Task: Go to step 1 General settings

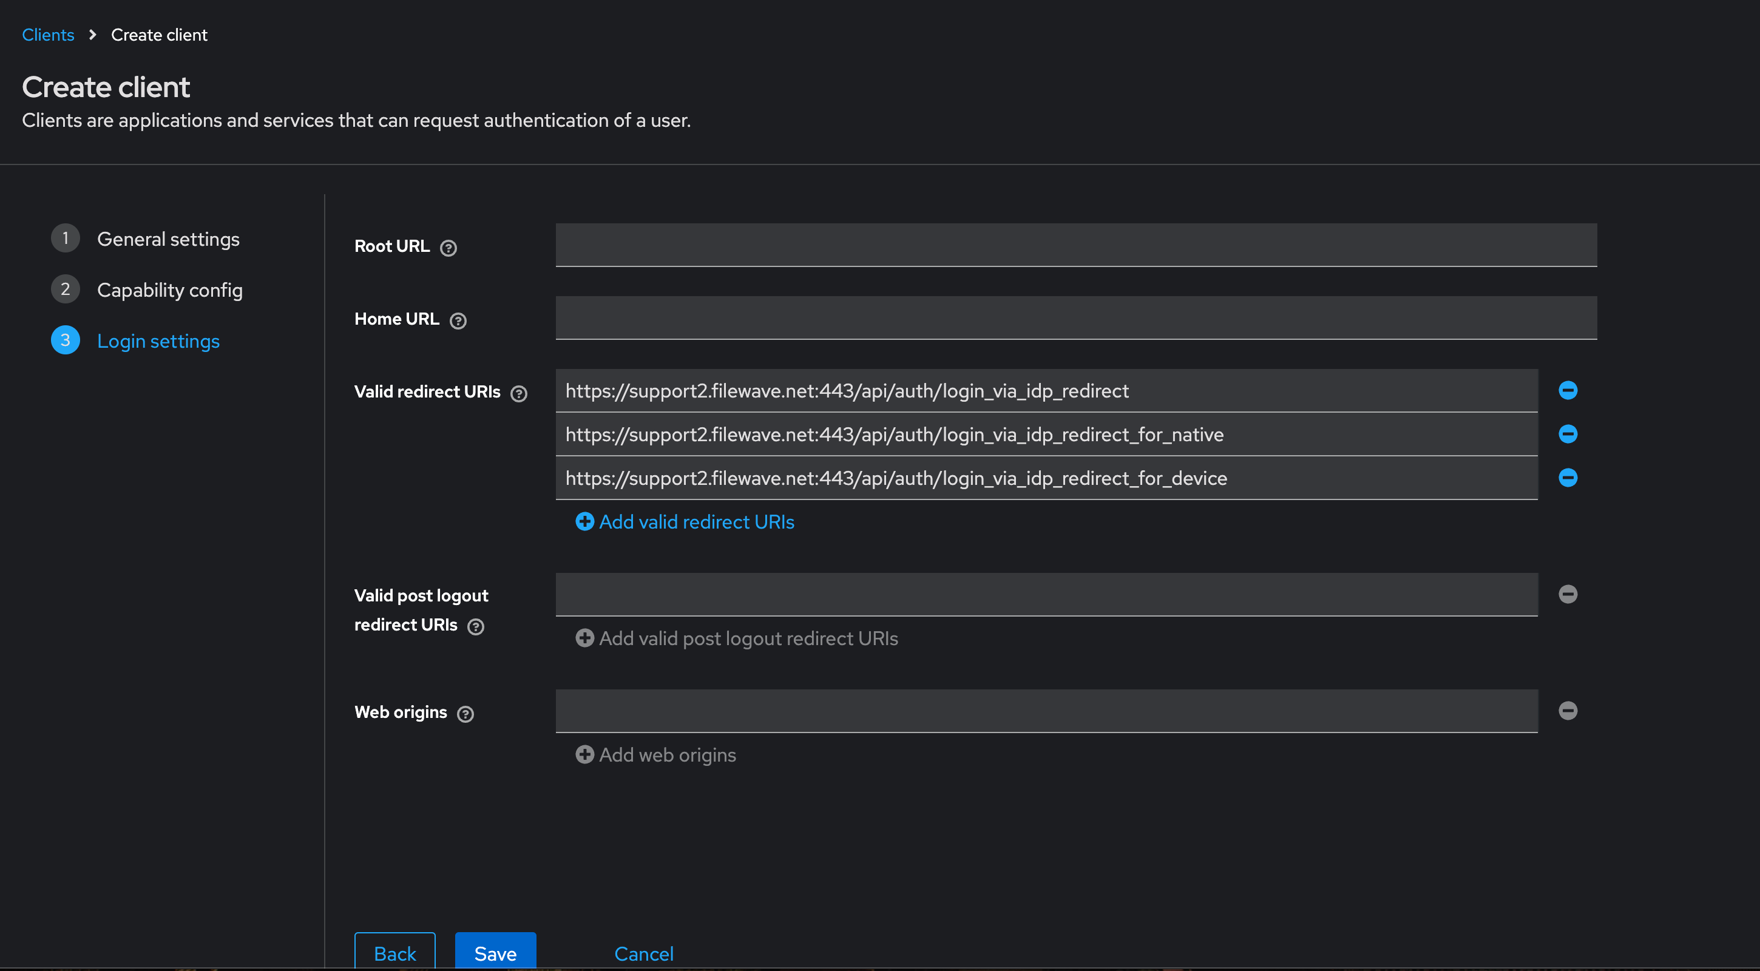Action: 146,239
